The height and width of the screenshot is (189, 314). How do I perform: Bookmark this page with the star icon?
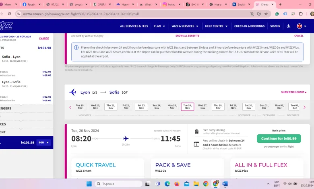pyautogui.click(x=266, y=14)
